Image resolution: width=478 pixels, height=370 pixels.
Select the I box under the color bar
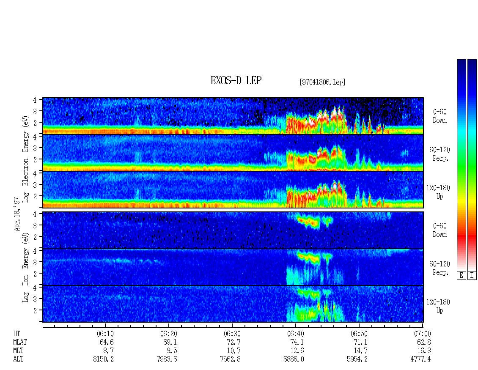pos(472,276)
